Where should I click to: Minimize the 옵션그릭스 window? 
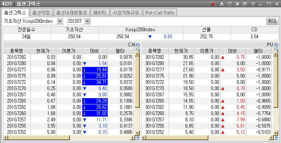click(260, 4)
